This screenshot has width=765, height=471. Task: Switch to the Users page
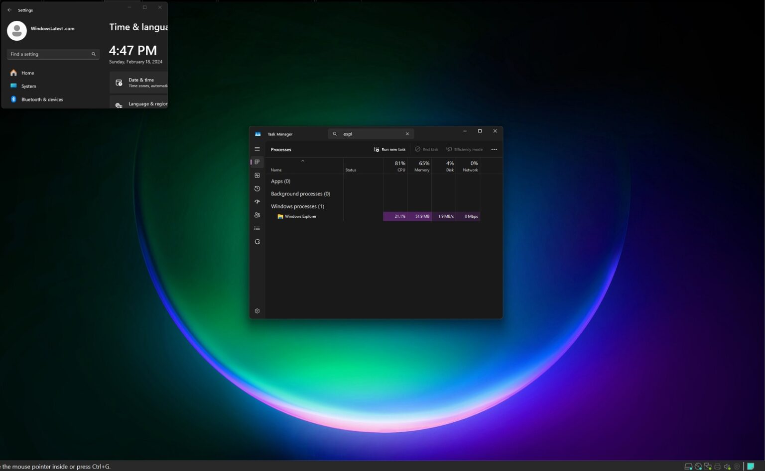coord(257,215)
